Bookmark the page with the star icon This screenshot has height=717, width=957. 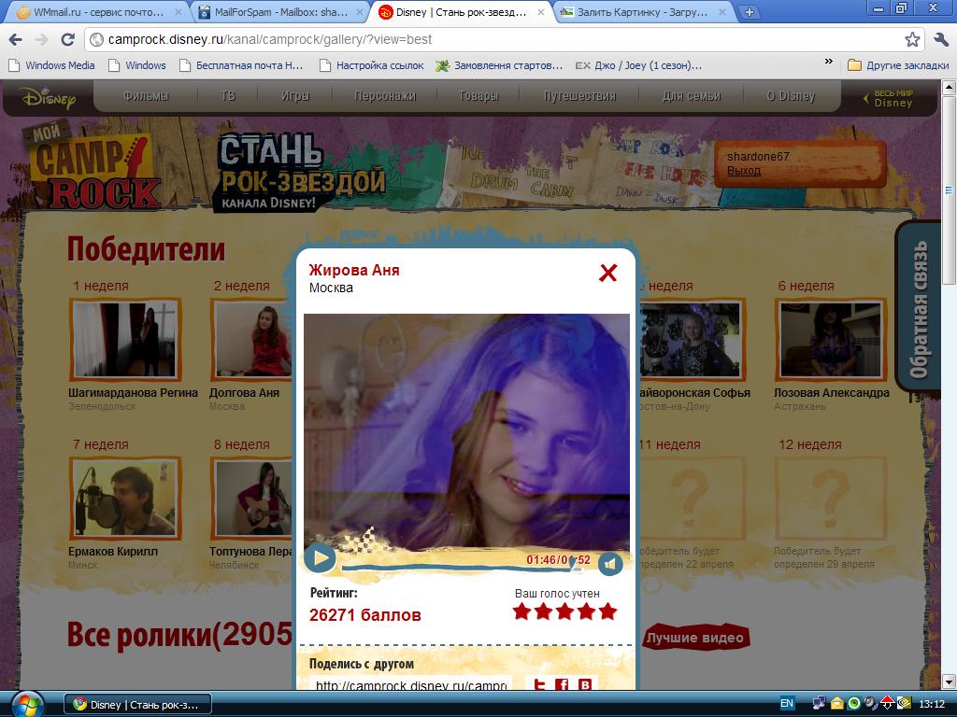[x=912, y=39]
